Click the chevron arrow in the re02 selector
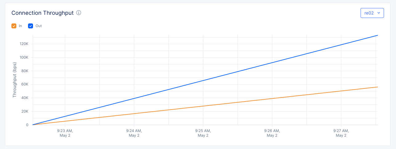This screenshot has width=396, height=149. 379,13
